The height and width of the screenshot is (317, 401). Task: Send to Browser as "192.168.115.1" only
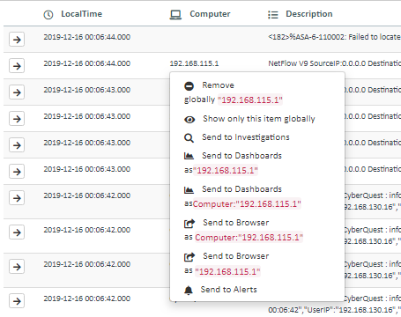point(226,263)
